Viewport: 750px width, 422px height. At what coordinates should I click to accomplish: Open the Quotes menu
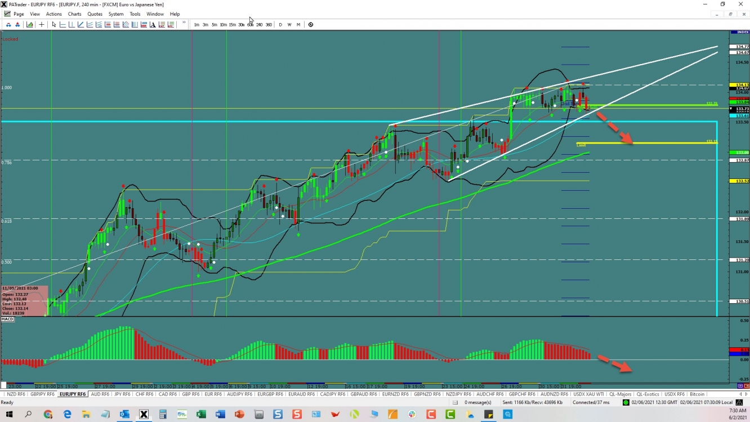click(95, 14)
